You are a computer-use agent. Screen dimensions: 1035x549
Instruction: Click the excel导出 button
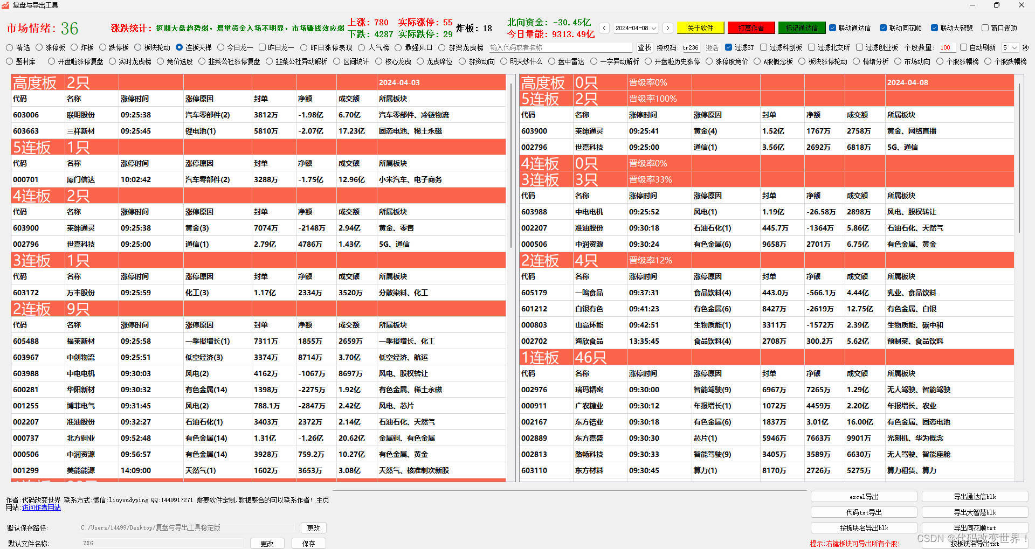point(864,497)
